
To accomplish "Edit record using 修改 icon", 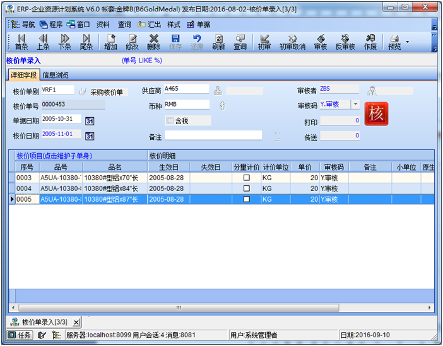I will pyautogui.click(x=133, y=42).
